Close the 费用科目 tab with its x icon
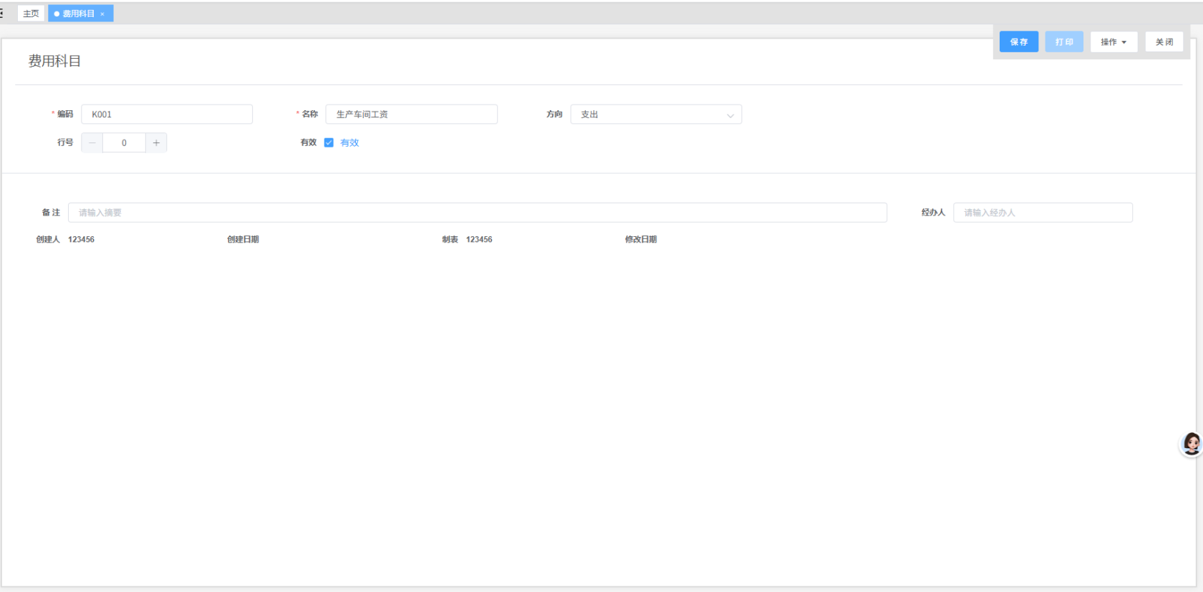 pyautogui.click(x=102, y=14)
